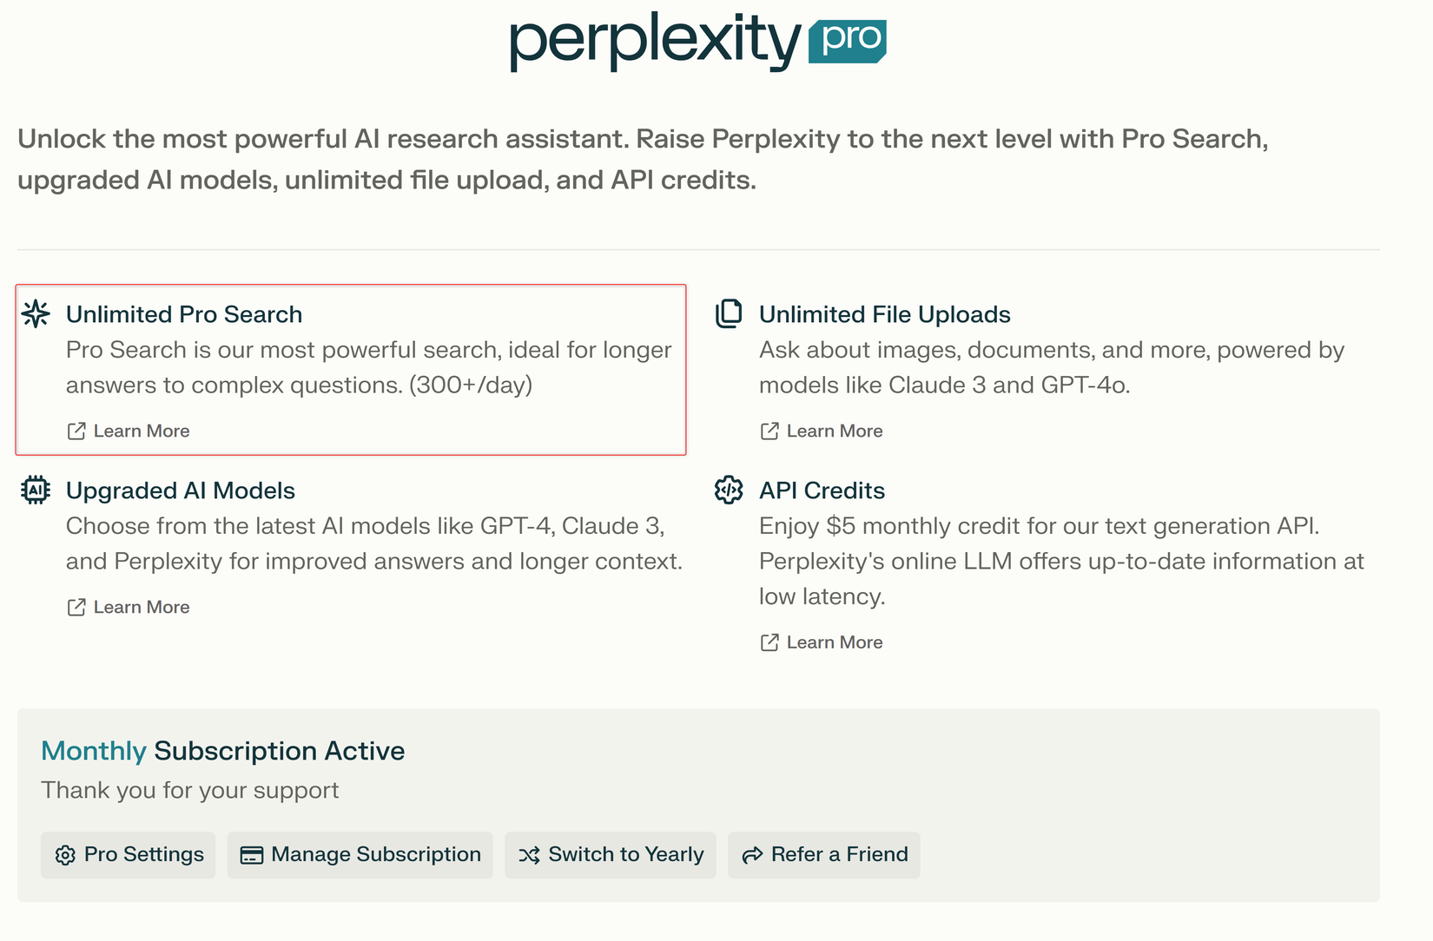Open Learn More under Unlimited Pro Search
The height and width of the screenshot is (941, 1433).
(x=142, y=431)
